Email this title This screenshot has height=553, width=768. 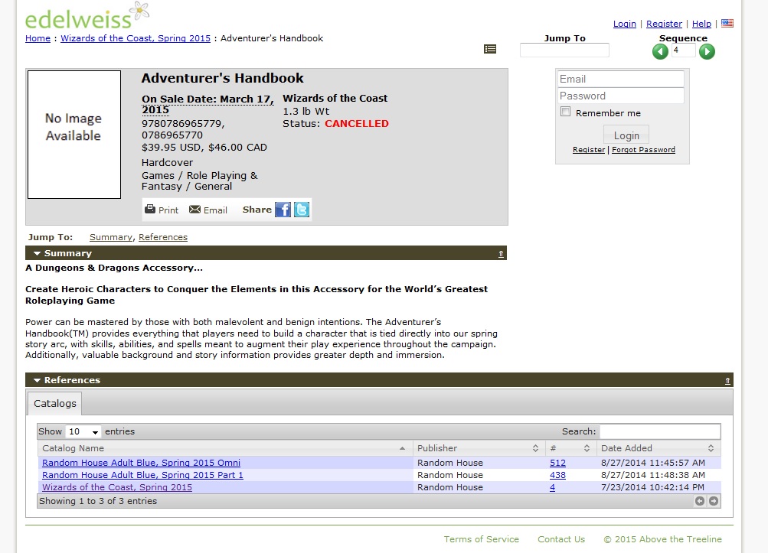pos(208,210)
